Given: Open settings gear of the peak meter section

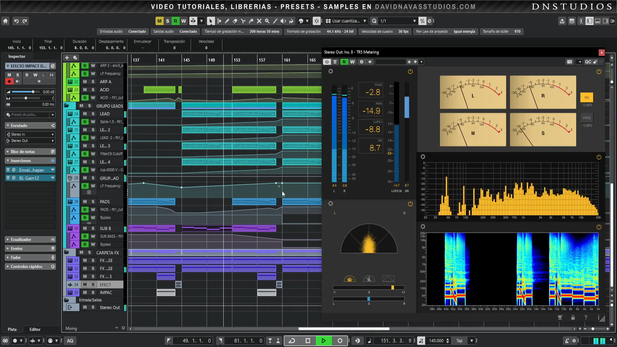Looking at the screenshot, I should [x=330, y=71].
